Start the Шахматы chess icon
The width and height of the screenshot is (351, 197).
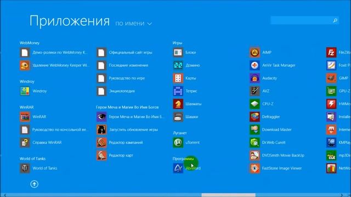point(178,104)
